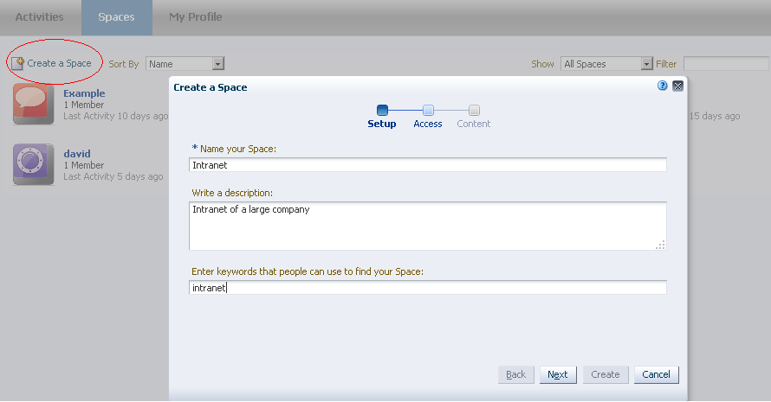Select the Spaces tab
The height and width of the screenshot is (402, 771).
(116, 17)
